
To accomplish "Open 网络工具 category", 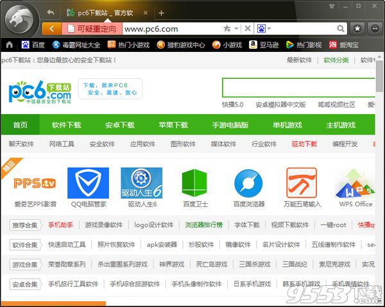I will [x=62, y=144].
